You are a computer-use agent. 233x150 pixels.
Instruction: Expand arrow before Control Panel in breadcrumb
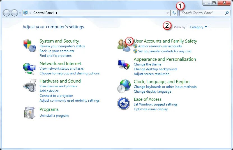(30, 13)
